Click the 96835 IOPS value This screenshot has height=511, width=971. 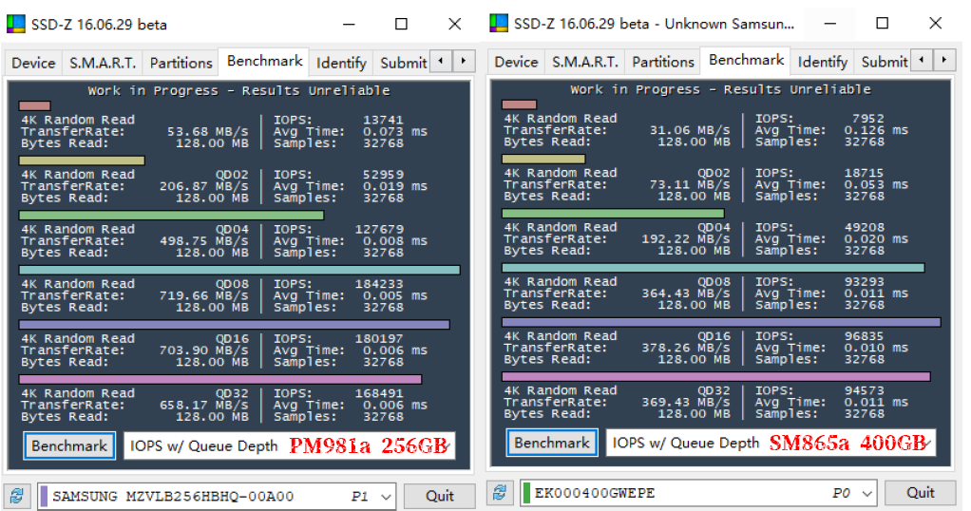pos(865,336)
